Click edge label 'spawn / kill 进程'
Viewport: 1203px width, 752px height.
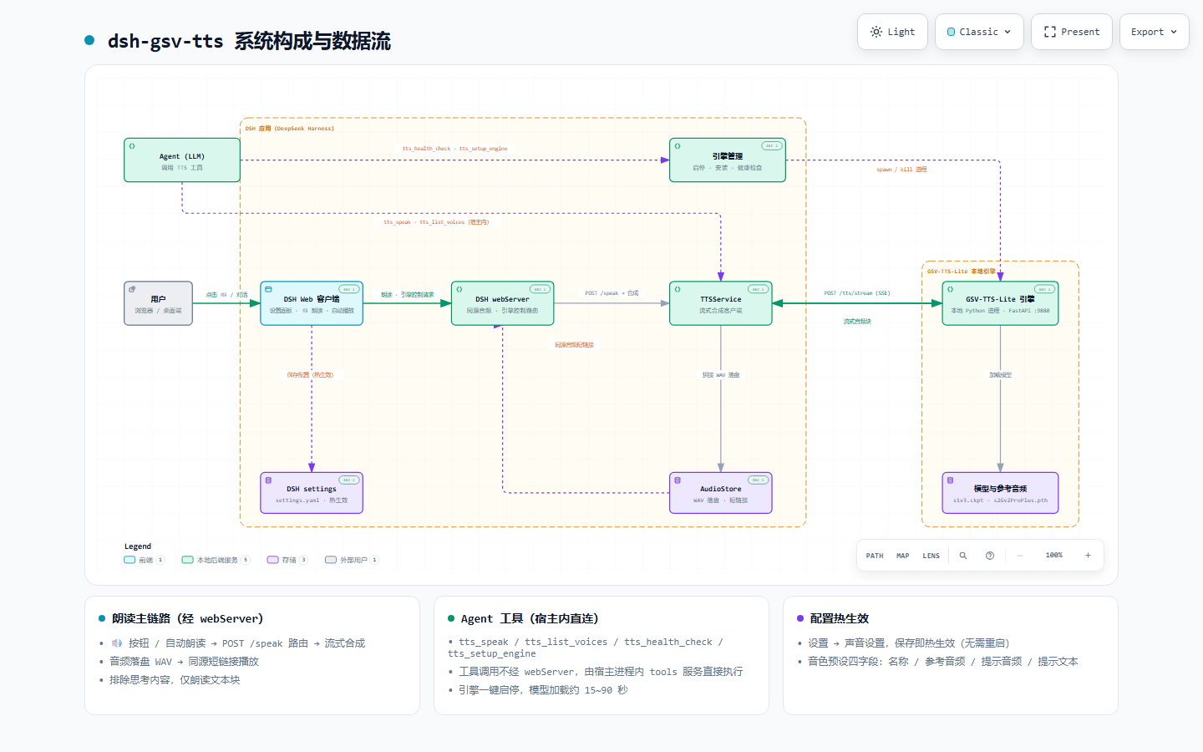[901, 170]
